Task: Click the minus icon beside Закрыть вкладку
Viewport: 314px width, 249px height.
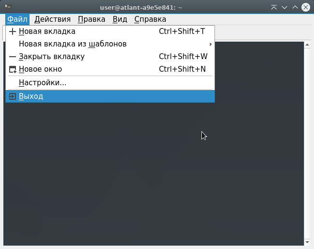Action: pyautogui.click(x=13, y=57)
